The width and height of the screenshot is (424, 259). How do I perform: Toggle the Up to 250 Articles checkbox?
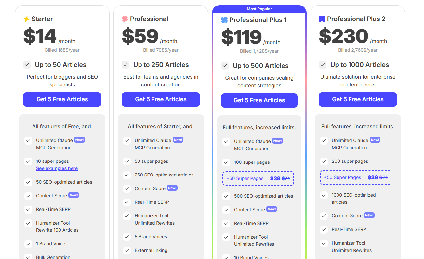(126, 65)
